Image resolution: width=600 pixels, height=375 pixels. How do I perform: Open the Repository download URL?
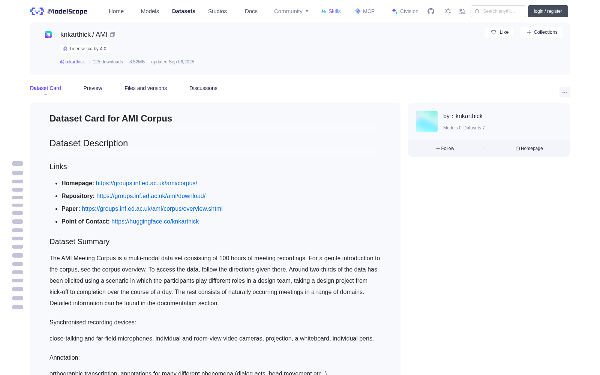tap(151, 196)
